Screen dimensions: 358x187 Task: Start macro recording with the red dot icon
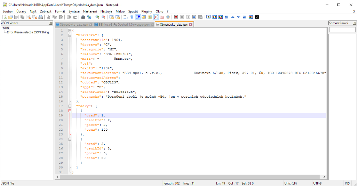[x=176, y=17]
